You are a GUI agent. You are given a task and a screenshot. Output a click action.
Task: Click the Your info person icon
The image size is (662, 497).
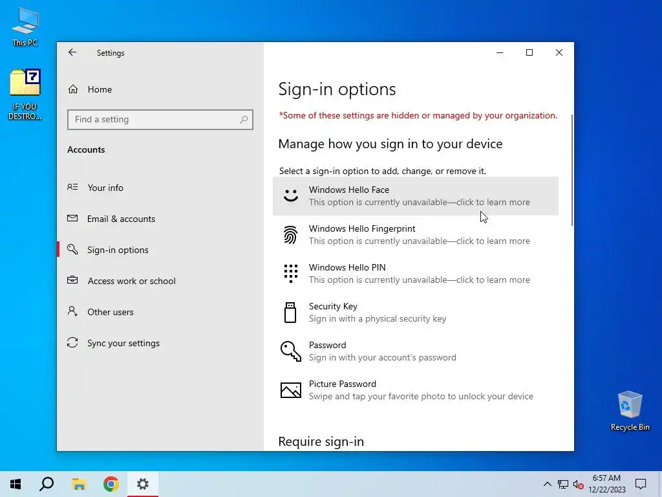click(72, 187)
